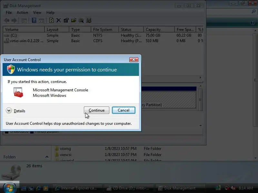Close the User Account Control dialog
This screenshot has height=193, width=258.
pyautogui.click(x=134, y=60)
